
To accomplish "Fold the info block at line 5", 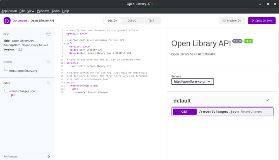I will point(64,44).
